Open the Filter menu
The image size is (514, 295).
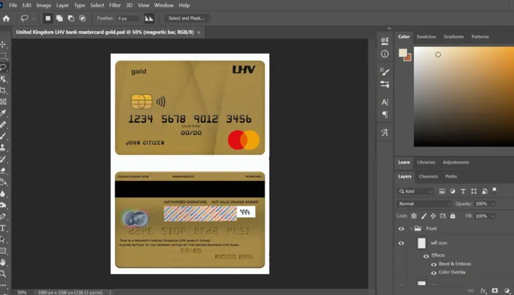click(115, 5)
